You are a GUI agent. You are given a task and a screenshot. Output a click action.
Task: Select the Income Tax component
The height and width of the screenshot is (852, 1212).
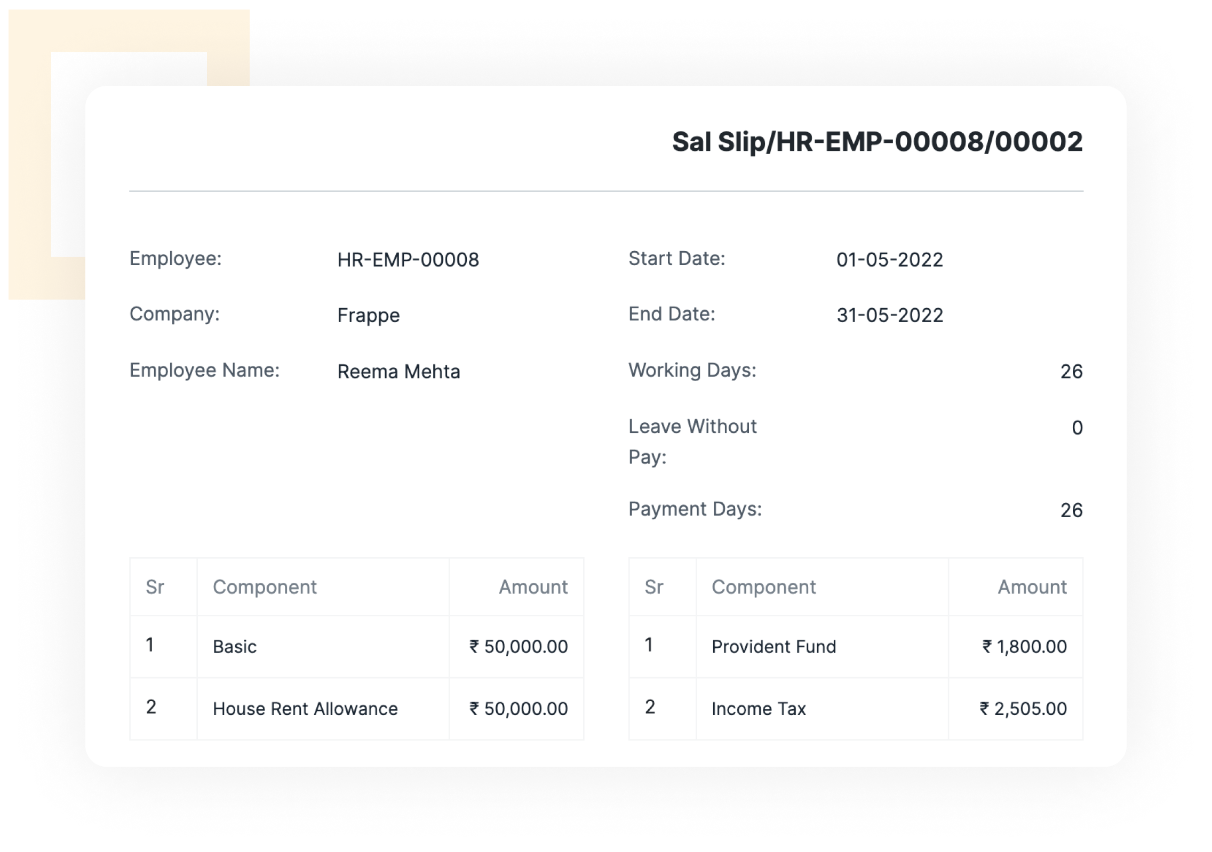[759, 709]
